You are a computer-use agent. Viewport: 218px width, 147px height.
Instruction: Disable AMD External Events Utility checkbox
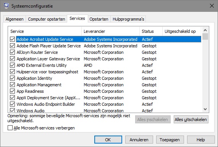[x=12, y=65]
